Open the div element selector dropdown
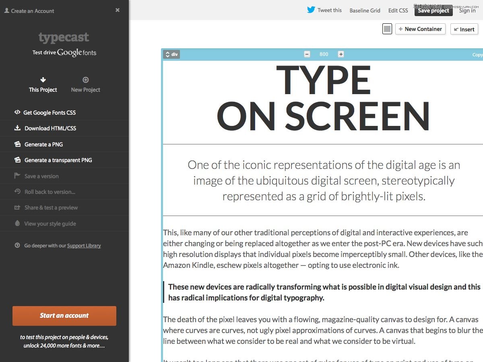Image resolution: width=483 pixels, height=362 pixels. (171, 54)
